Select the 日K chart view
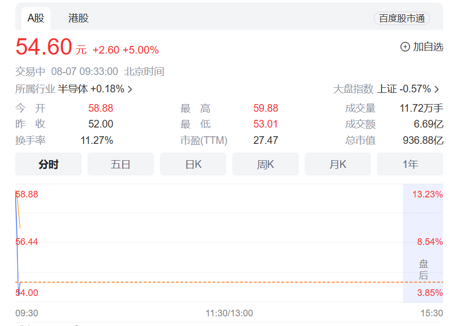460x326 pixels. pos(193,164)
